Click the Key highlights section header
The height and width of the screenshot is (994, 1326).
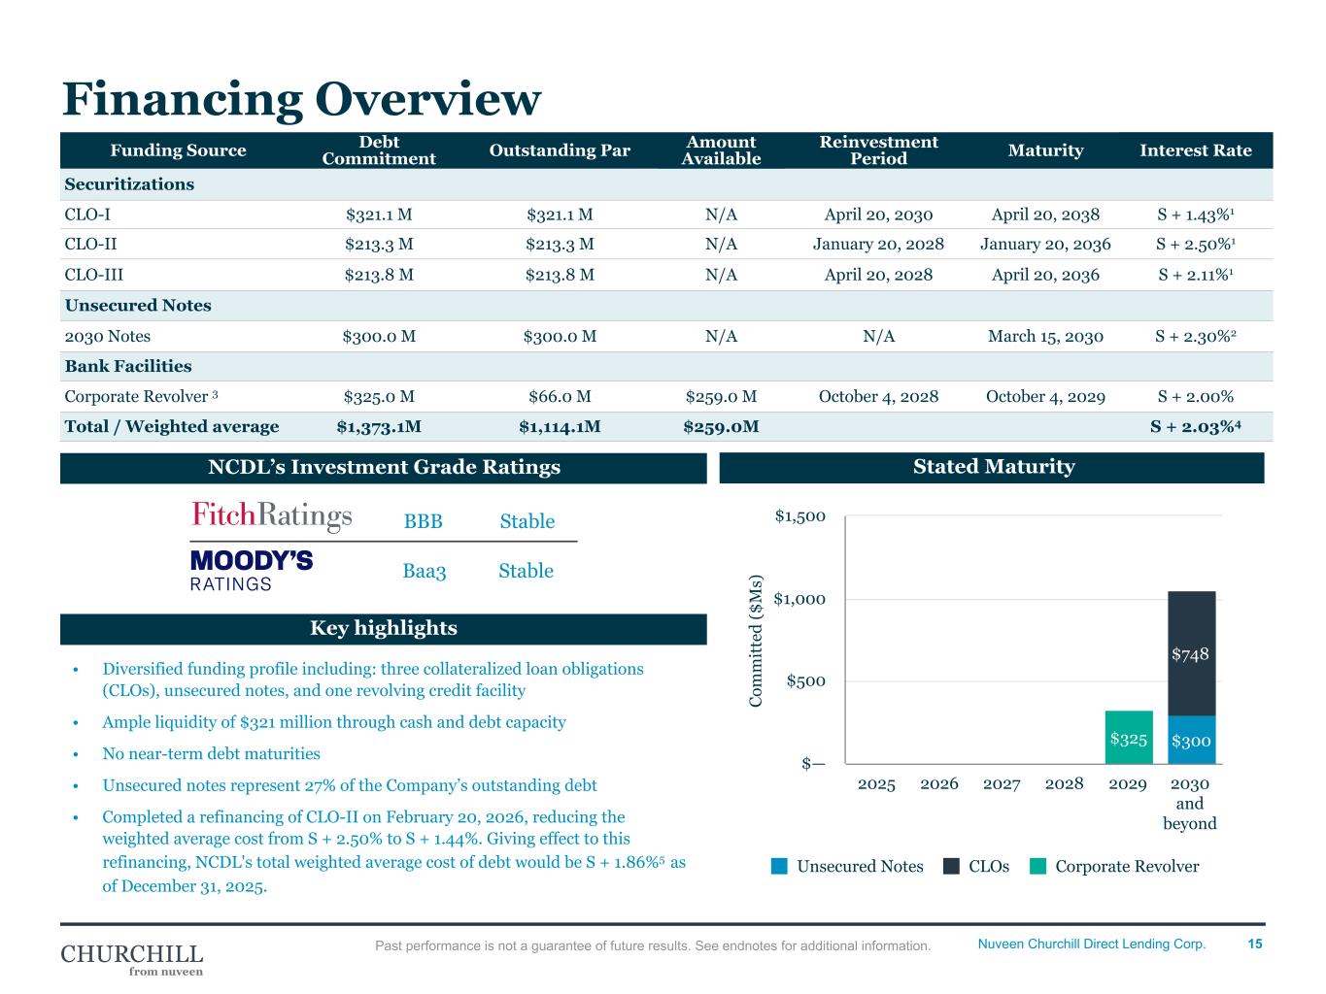tap(383, 628)
